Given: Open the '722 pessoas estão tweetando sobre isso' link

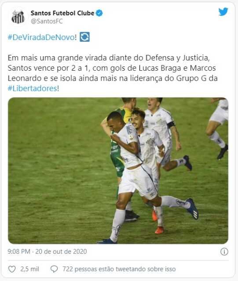Looking at the screenshot, I should pos(119,269).
